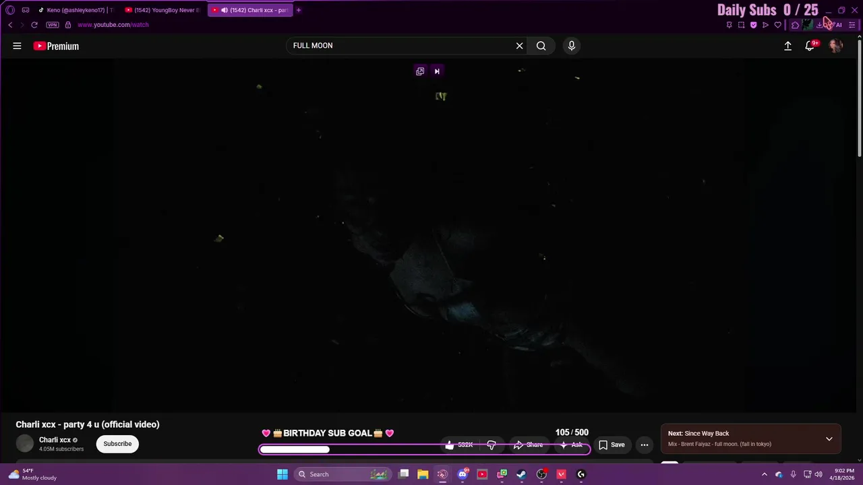Switch to the Keno TikTok tab
The width and height of the screenshot is (863, 485).
tap(76, 10)
